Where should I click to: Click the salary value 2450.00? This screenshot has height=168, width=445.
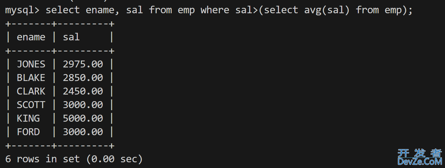tap(83, 91)
